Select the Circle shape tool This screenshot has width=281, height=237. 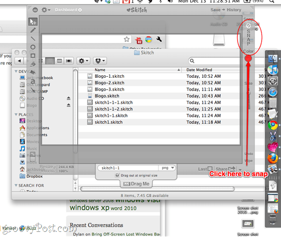click(33, 47)
